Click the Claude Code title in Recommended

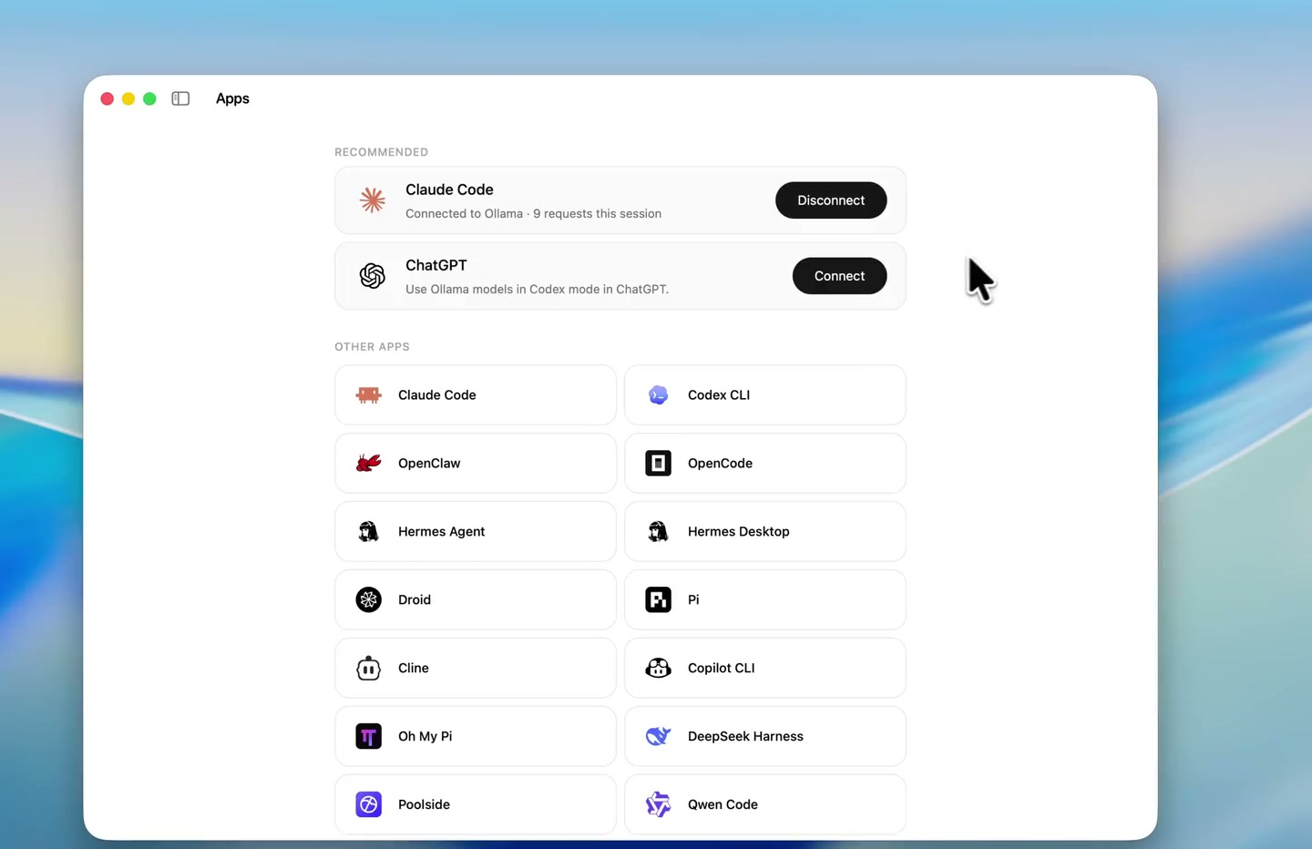(x=449, y=189)
